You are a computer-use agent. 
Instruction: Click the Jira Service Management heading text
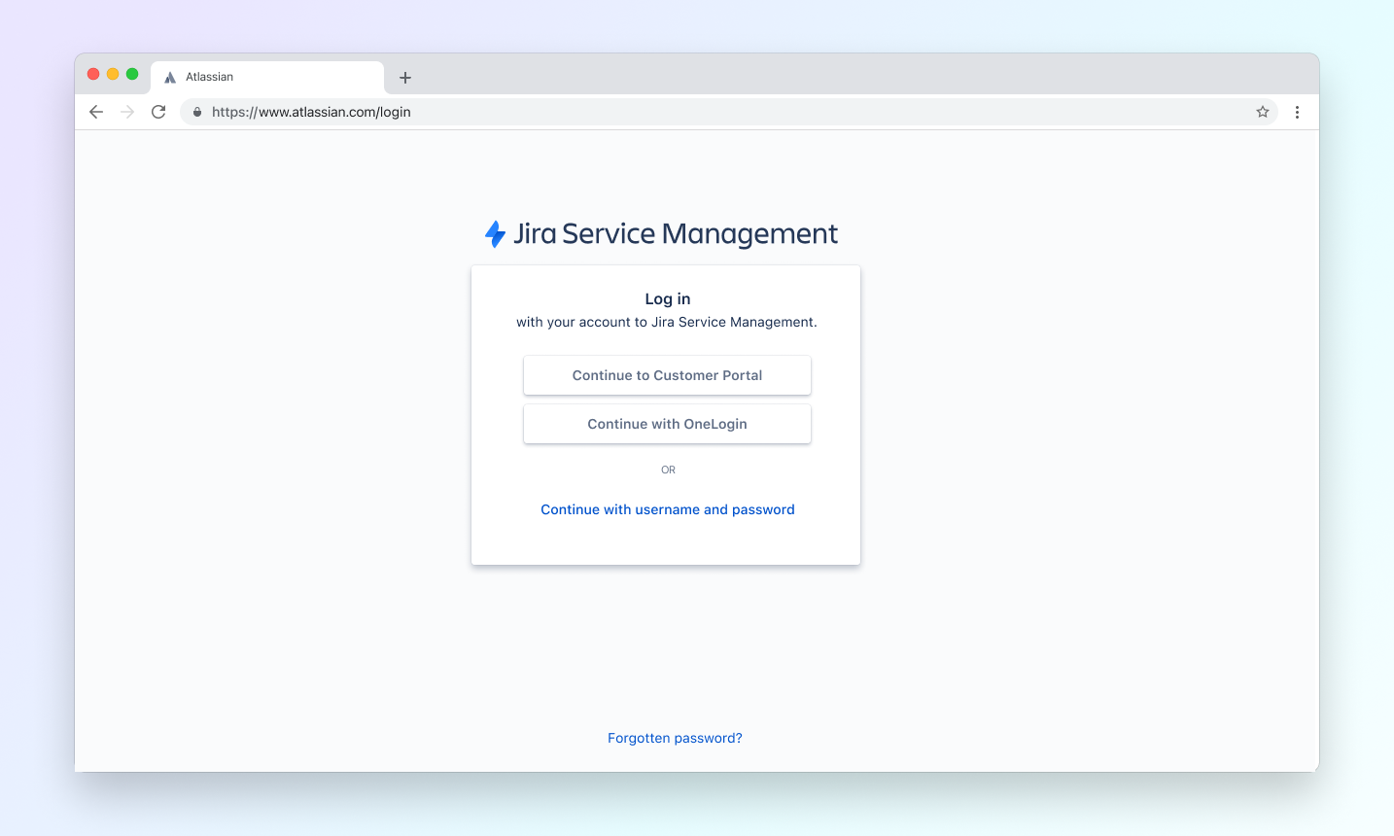pyautogui.click(x=676, y=234)
